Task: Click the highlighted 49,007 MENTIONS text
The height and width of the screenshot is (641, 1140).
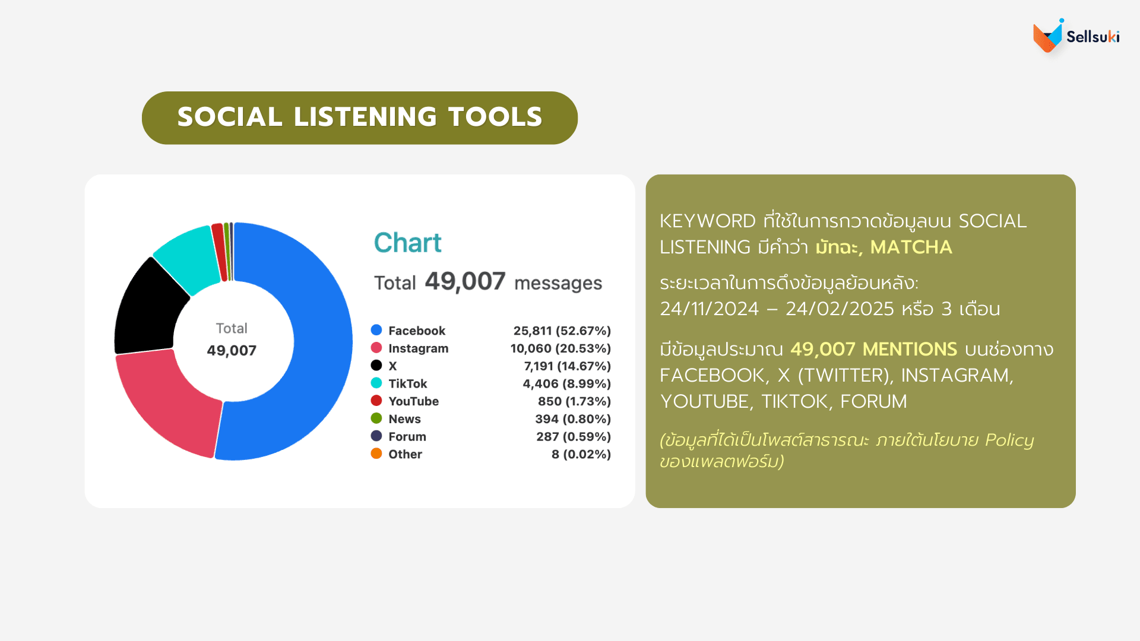Action: (x=873, y=349)
